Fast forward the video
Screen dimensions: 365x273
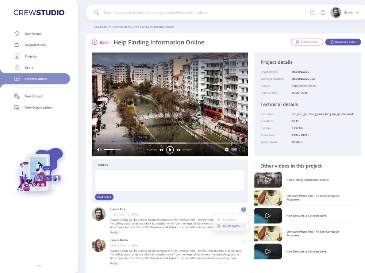179,150
